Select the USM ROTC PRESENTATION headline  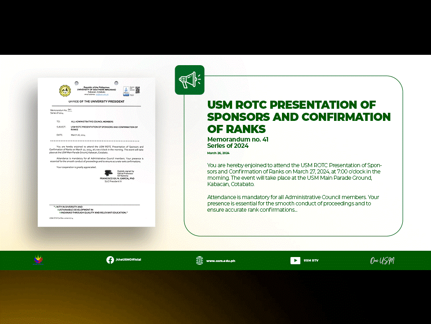tap(299, 116)
